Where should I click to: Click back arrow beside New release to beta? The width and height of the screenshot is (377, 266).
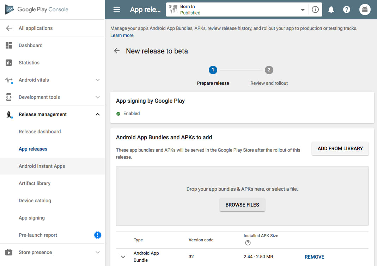click(x=117, y=51)
